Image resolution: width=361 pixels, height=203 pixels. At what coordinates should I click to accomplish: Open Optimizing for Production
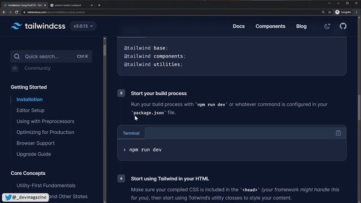(45, 132)
